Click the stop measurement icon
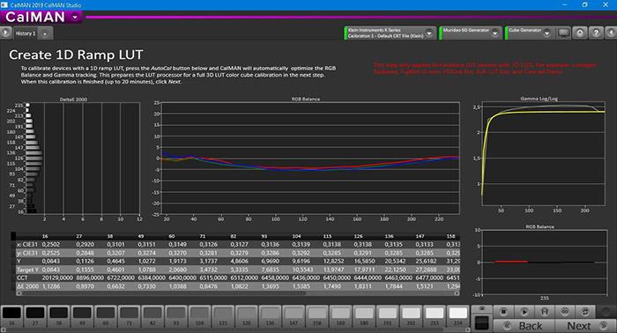 point(503,312)
